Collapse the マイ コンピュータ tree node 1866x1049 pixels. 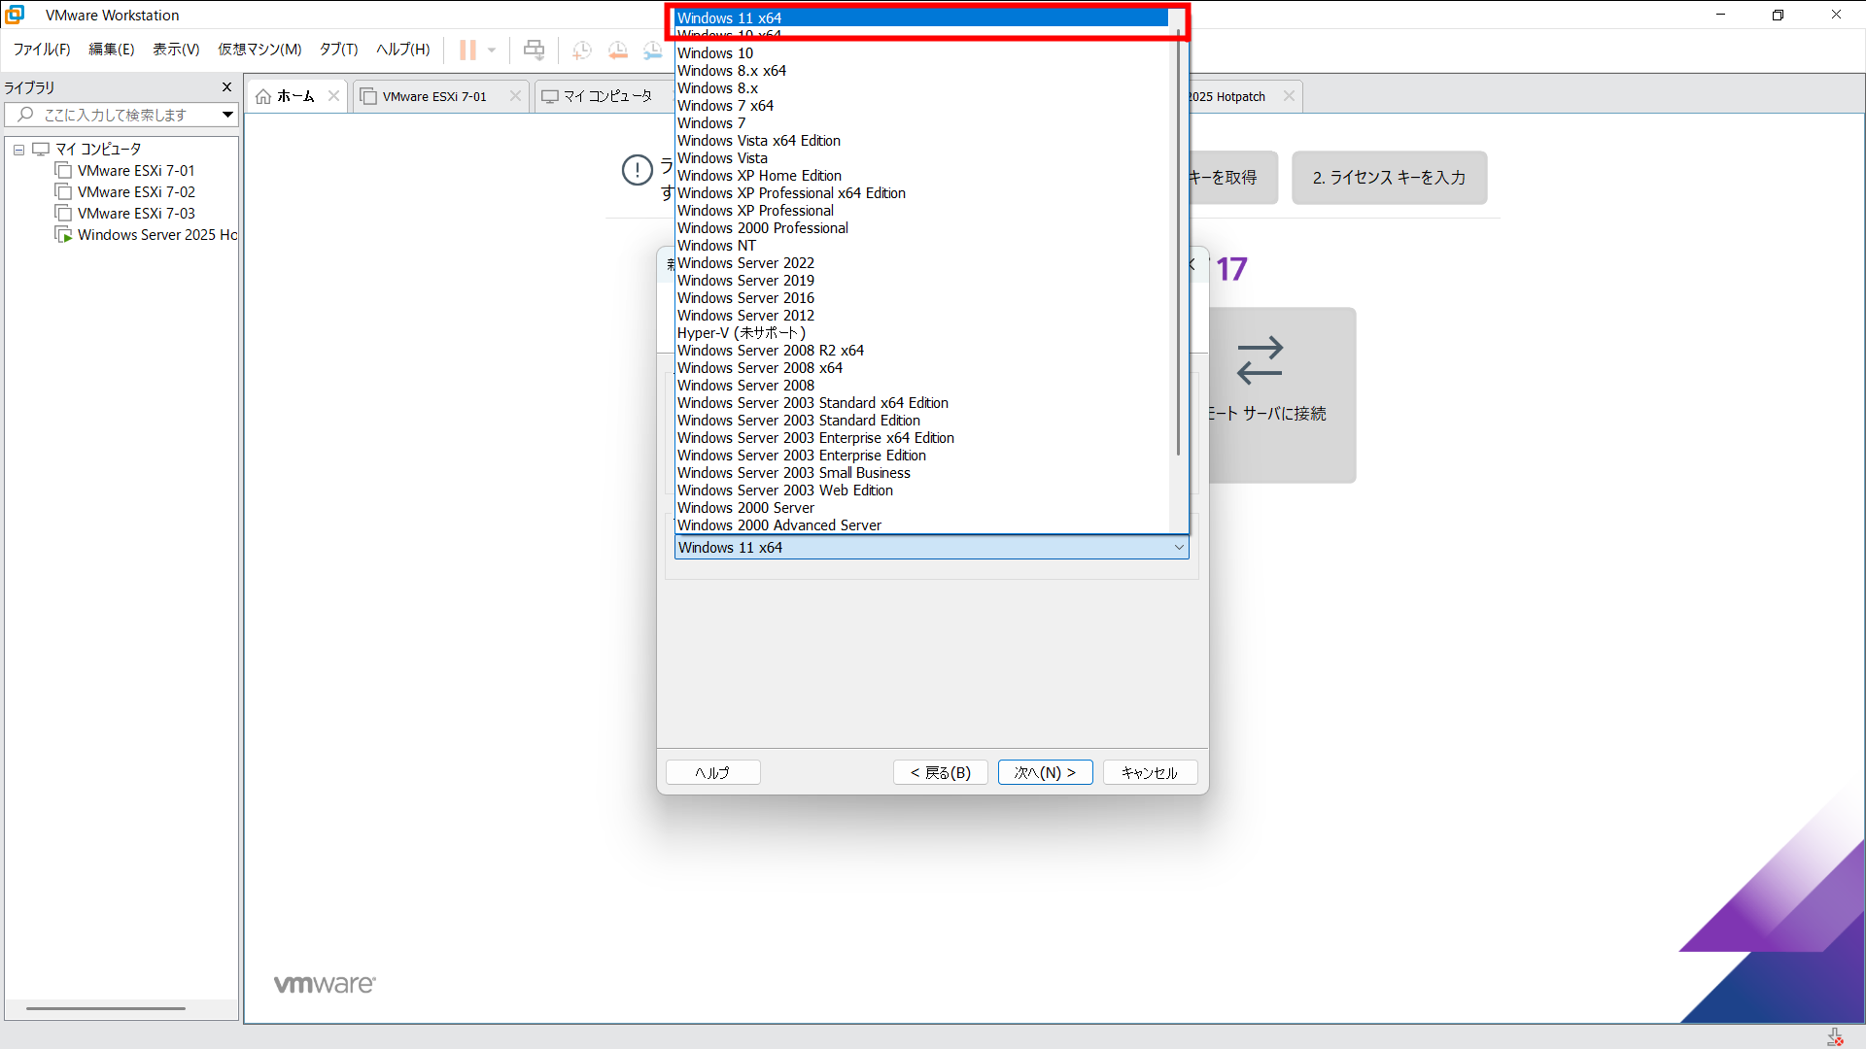click(18, 150)
